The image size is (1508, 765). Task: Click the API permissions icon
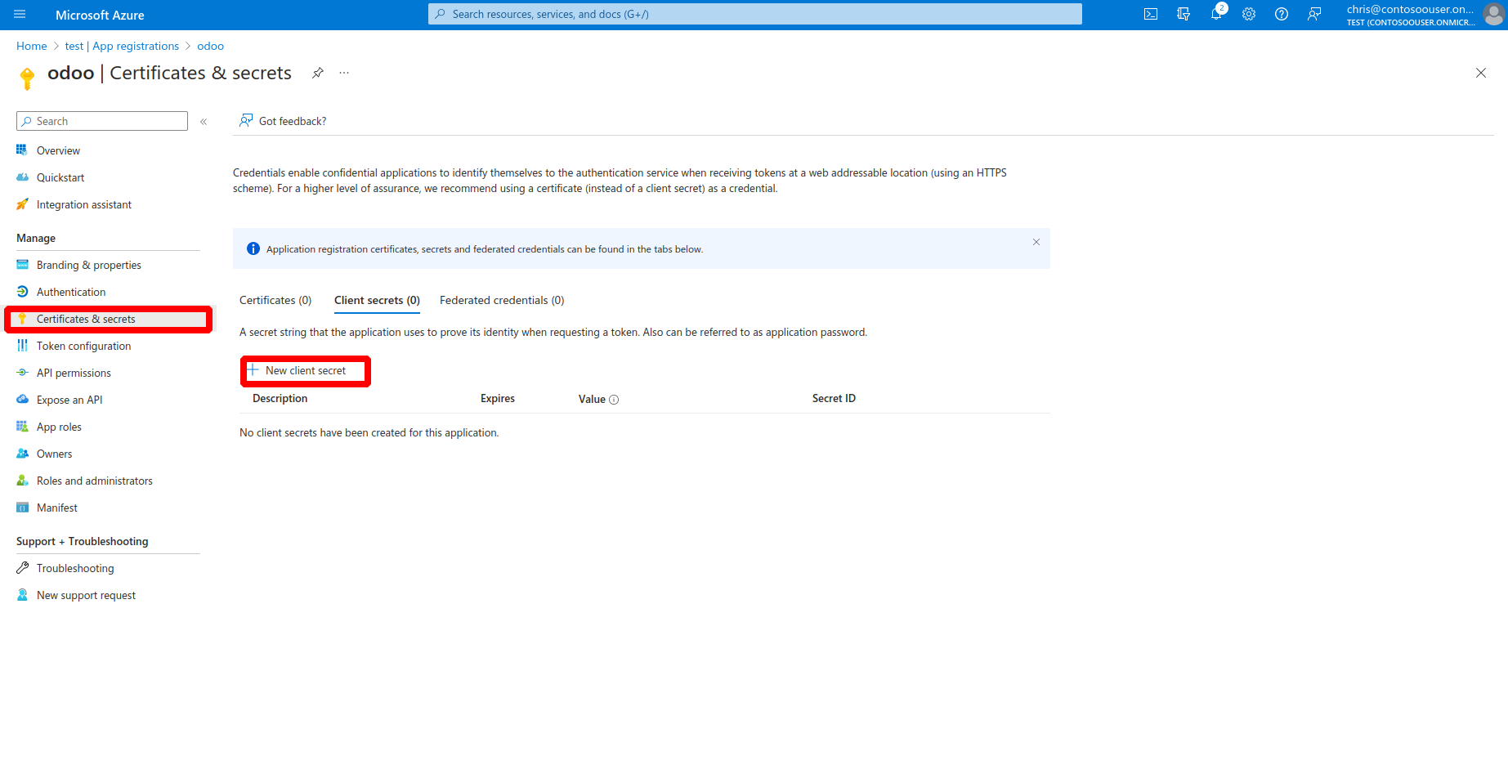tap(22, 373)
